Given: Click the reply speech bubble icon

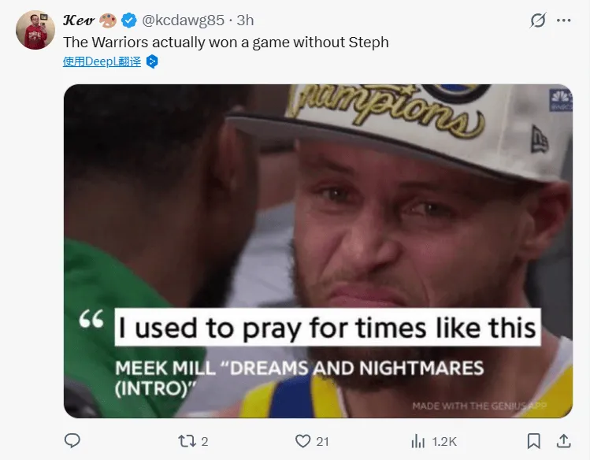Looking at the screenshot, I should (72, 441).
